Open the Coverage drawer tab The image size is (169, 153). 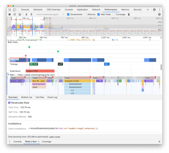pyautogui.click(x=46, y=142)
